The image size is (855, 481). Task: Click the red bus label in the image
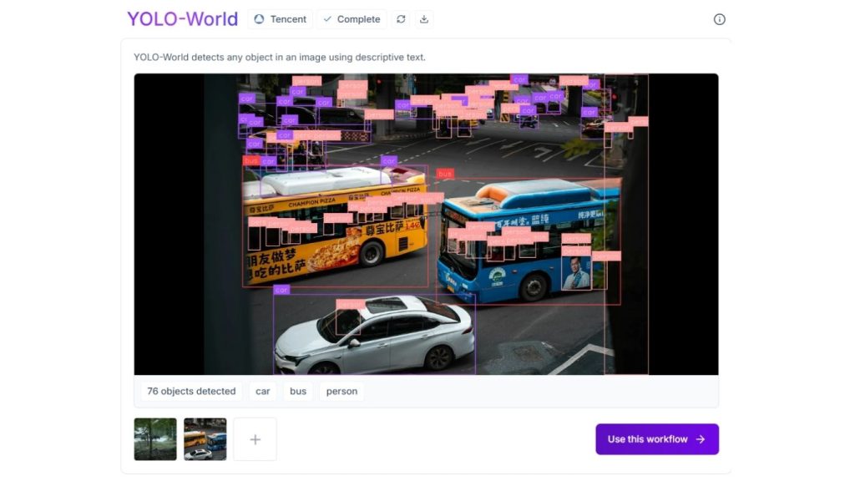point(444,173)
